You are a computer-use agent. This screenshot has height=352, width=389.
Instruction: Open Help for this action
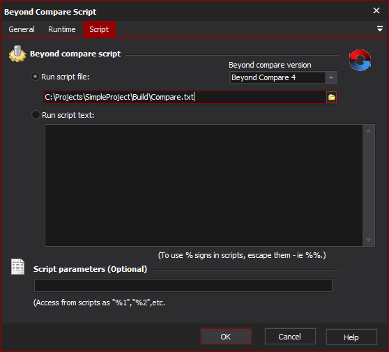coord(351,337)
